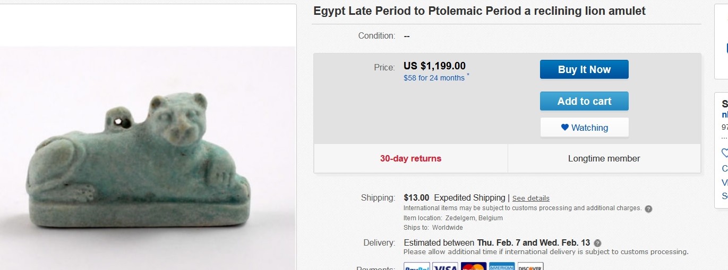Click the asterisk after financing offer
This screenshot has width=728, height=270.
coord(468,76)
